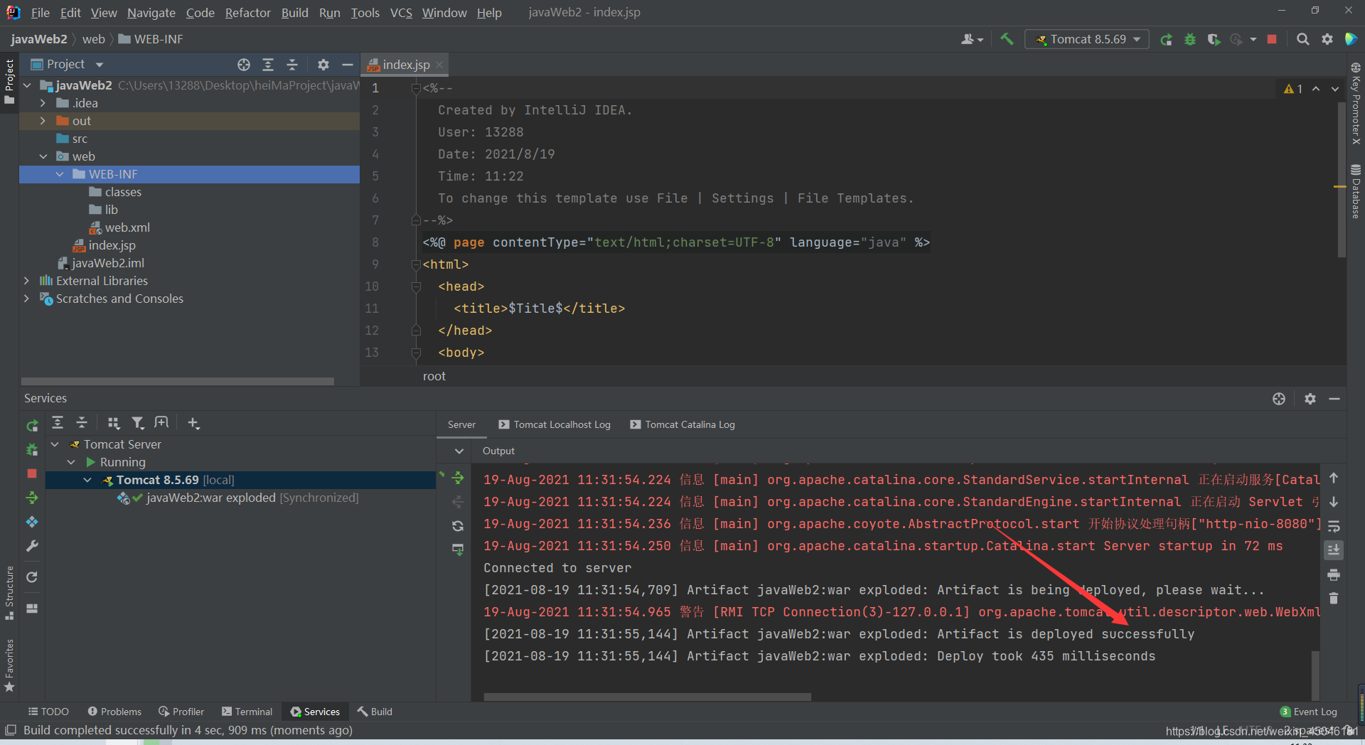Select javaWeb2:war exploded artifact
The image size is (1365, 745).
[238, 498]
